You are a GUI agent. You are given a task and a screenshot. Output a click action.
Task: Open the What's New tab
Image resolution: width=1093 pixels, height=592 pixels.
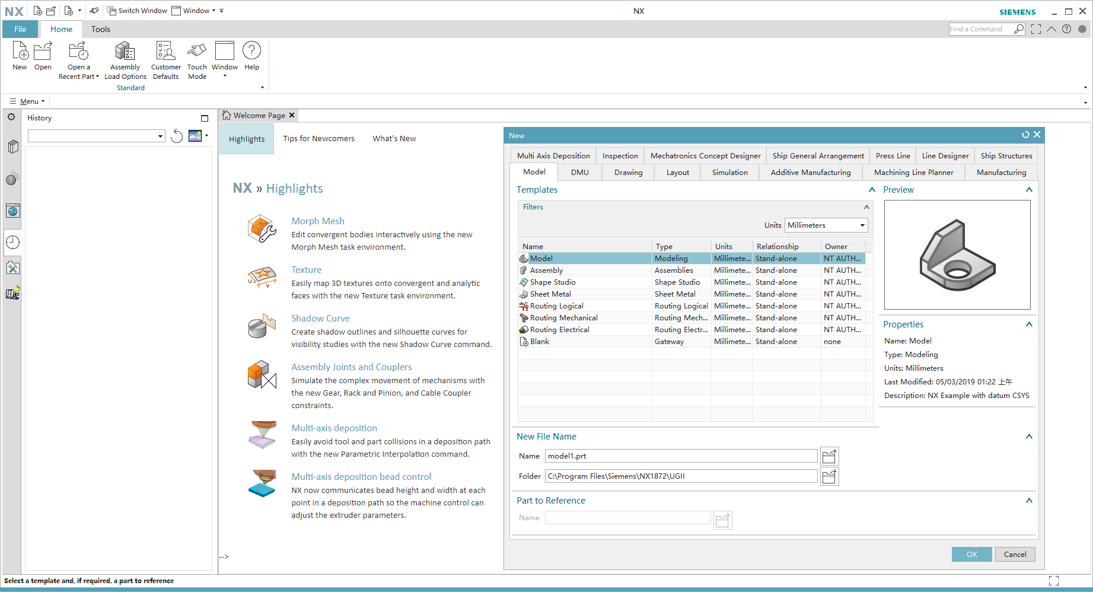click(x=394, y=139)
